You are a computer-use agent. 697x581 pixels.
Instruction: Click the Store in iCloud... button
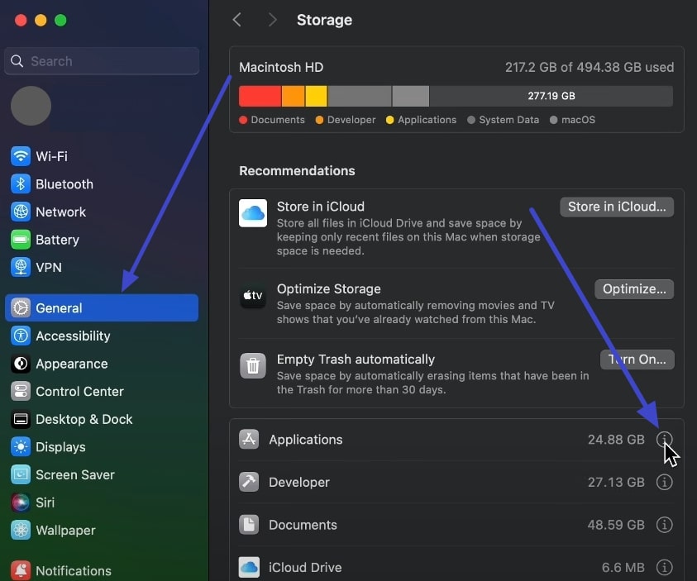617,207
